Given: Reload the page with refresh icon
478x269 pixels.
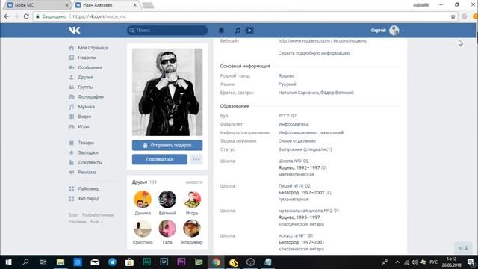Looking at the screenshot, I should tap(26, 16).
